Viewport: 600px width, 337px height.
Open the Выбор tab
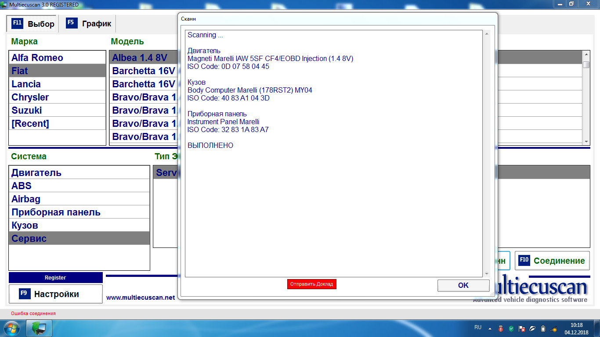pyautogui.click(x=31, y=24)
